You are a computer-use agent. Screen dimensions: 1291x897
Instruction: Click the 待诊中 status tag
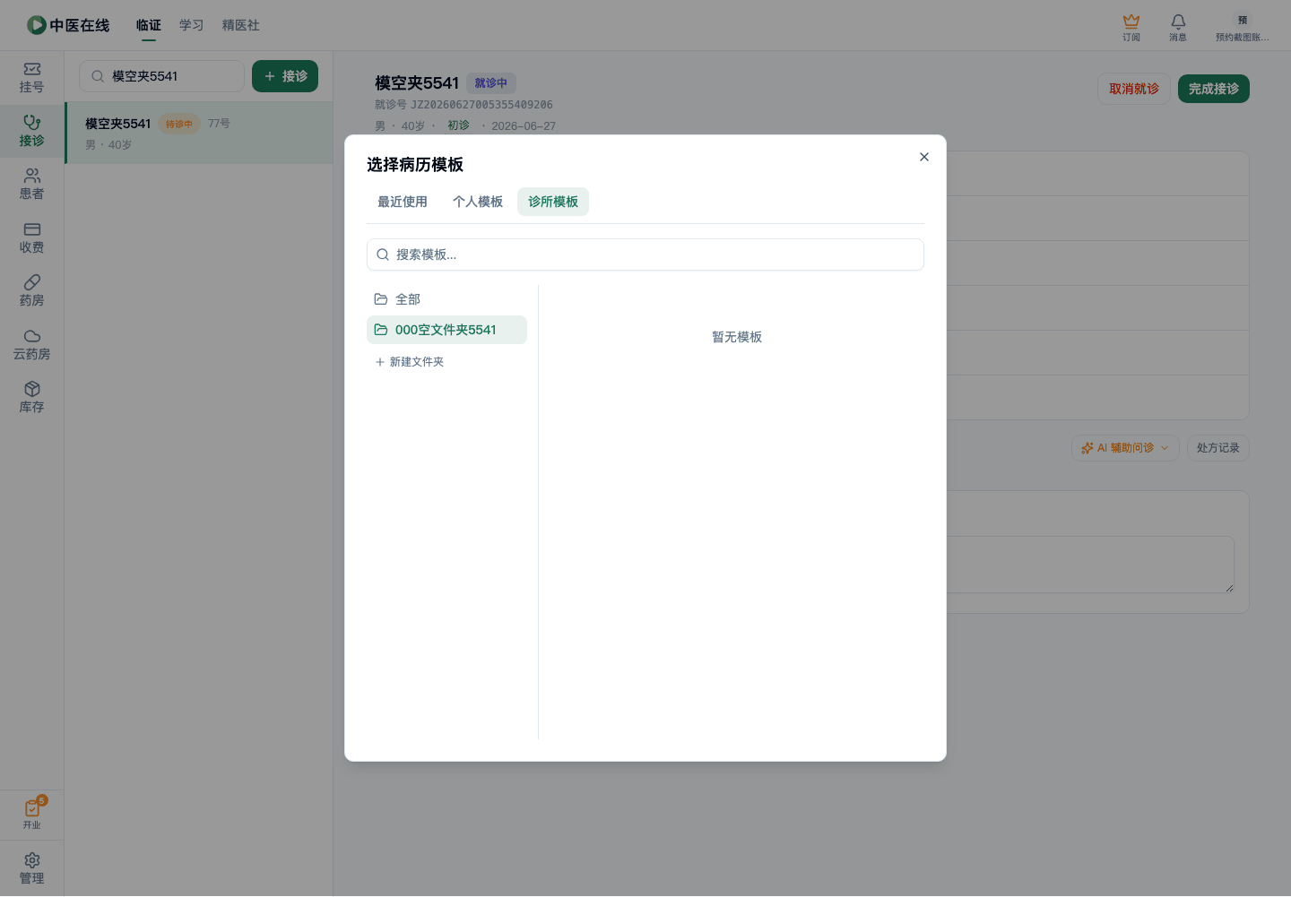pyautogui.click(x=179, y=125)
